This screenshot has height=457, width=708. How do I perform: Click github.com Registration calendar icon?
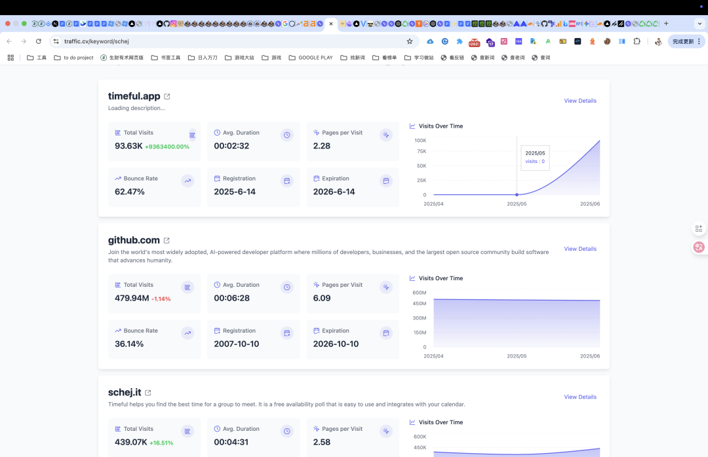pos(286,333)
